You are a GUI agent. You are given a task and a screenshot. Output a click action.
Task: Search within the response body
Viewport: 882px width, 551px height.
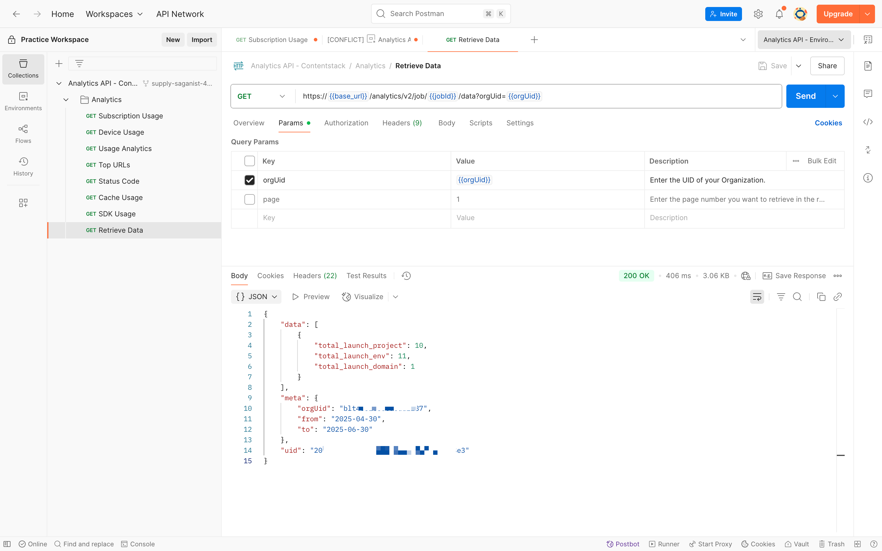click(x=797, y=297)
